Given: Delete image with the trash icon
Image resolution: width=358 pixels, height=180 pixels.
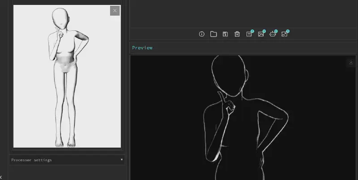Looking at the screenshot, I should pyautogui.click(x=237, y=34).
